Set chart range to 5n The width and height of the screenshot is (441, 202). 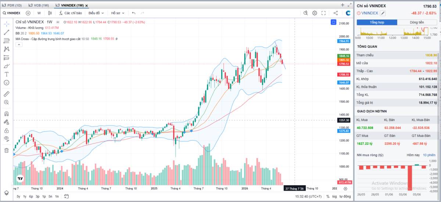50,196
